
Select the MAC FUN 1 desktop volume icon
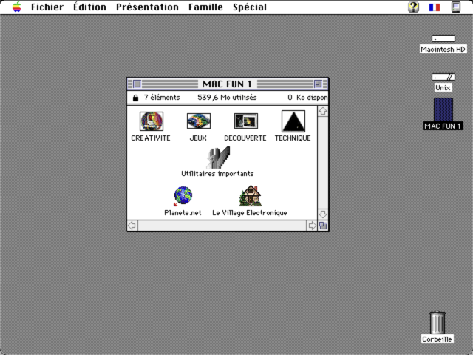[x=443, y=109]
